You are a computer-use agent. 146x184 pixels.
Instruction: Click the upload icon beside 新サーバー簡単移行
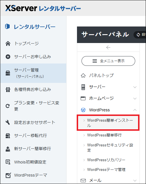click(8, 149)
